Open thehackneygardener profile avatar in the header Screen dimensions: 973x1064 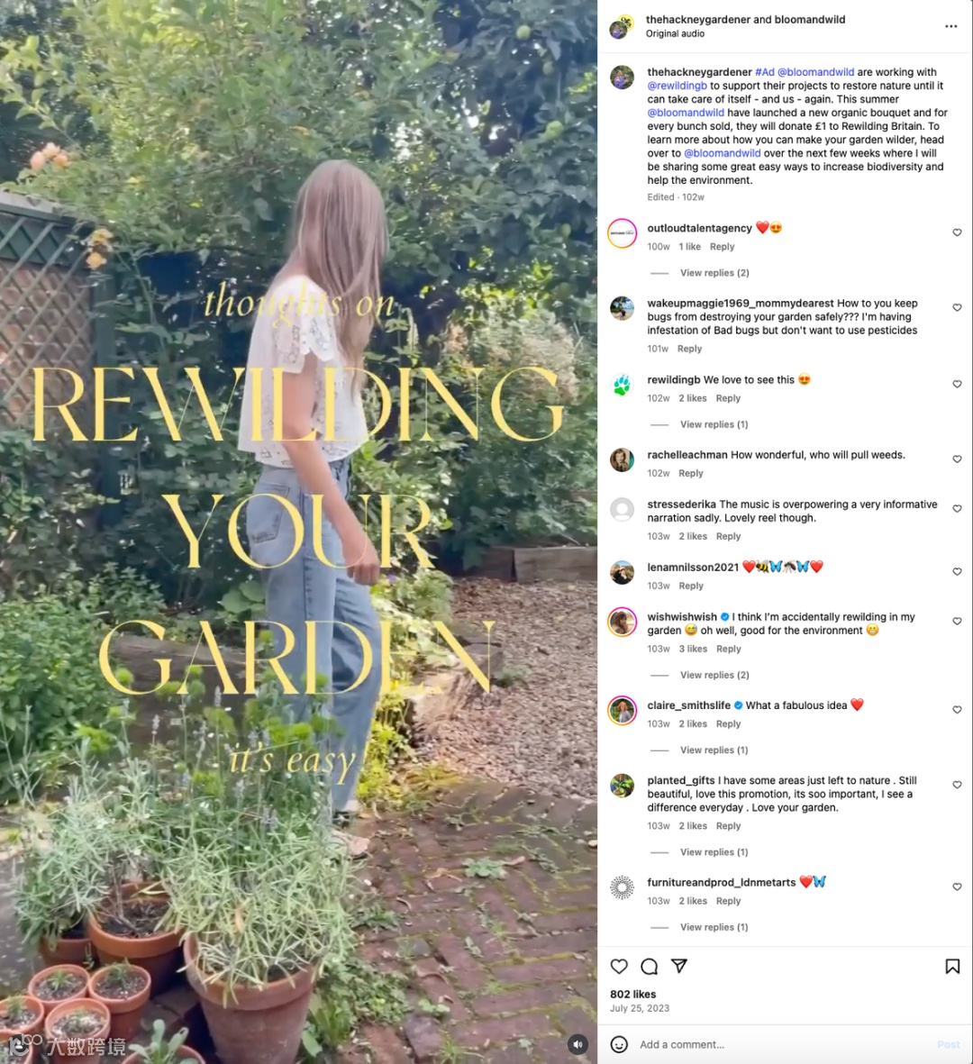(620, 27)
